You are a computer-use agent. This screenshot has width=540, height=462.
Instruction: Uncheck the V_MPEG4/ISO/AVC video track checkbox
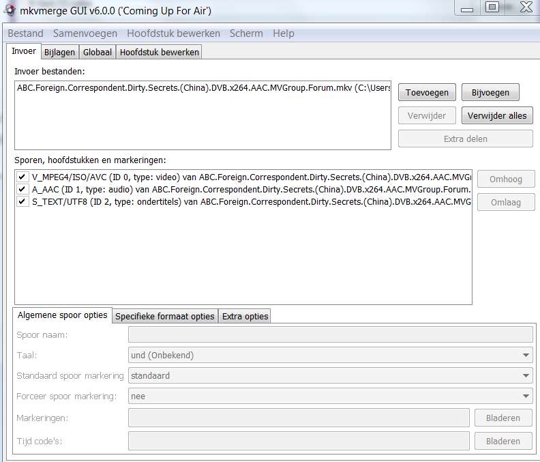point(22,177)
